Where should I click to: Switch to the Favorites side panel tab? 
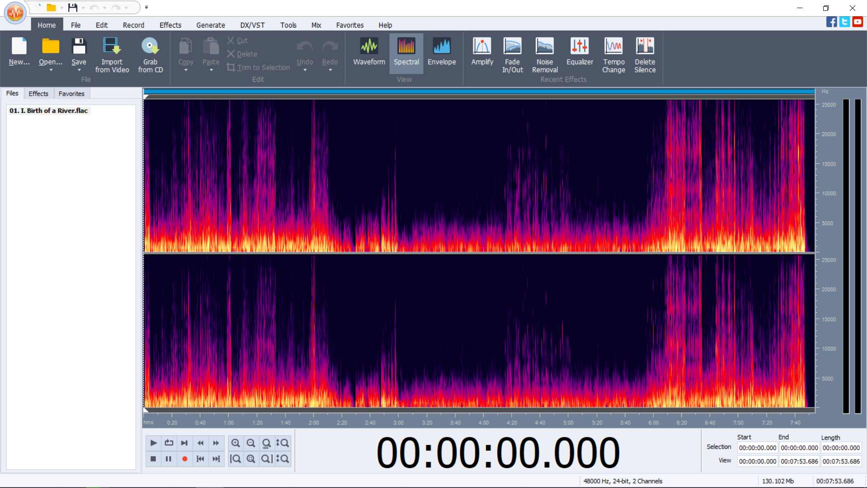tap(71, 94)
